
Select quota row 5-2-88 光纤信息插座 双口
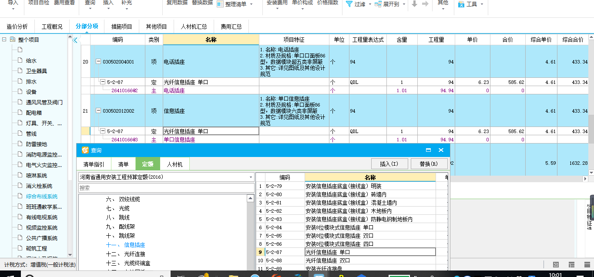tap(352, 260)
